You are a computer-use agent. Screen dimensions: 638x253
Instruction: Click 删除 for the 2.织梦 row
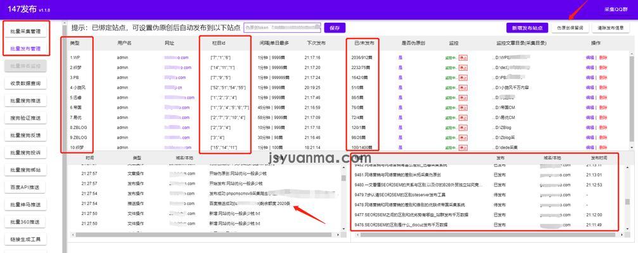603,68
